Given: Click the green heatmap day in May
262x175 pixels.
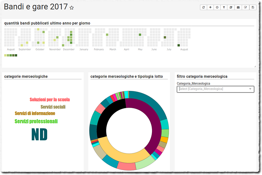Looking at the screenshot, I should coord(140,35).
